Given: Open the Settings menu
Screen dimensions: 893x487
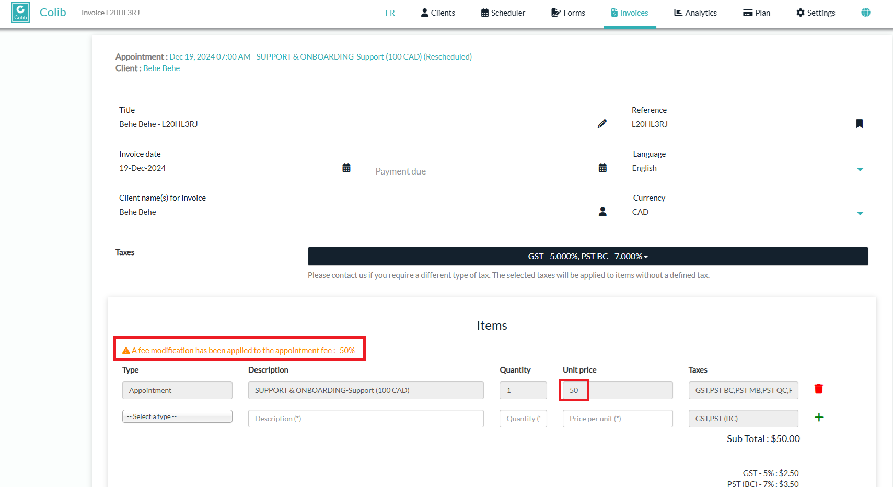Looking at the screenshot, I should pyautogui.click(x=816, y=13).
